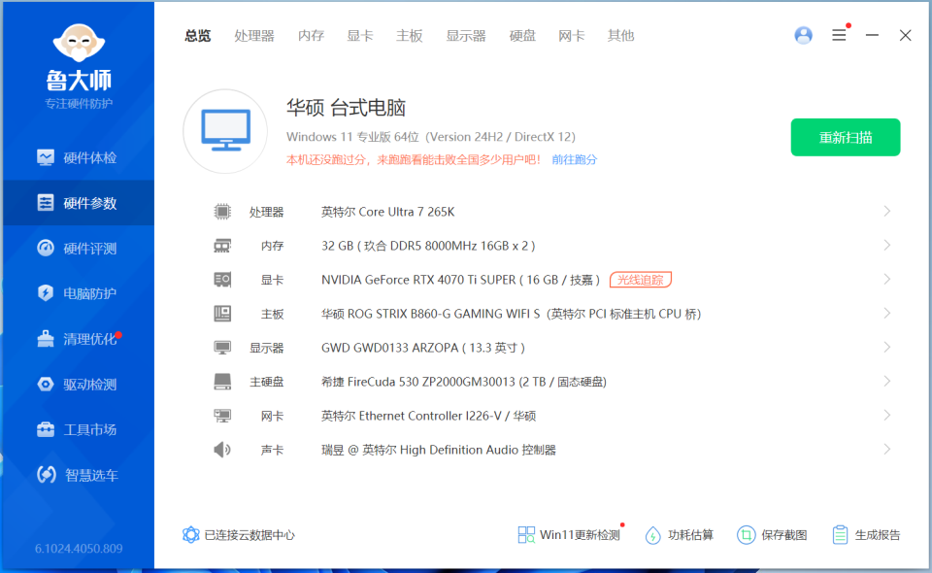Open 清理优化 cleanup section

click(78, 339)
